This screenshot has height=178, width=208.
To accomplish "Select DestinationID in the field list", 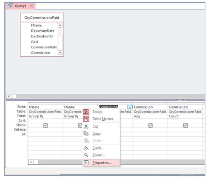I will [x=42, y=36].
